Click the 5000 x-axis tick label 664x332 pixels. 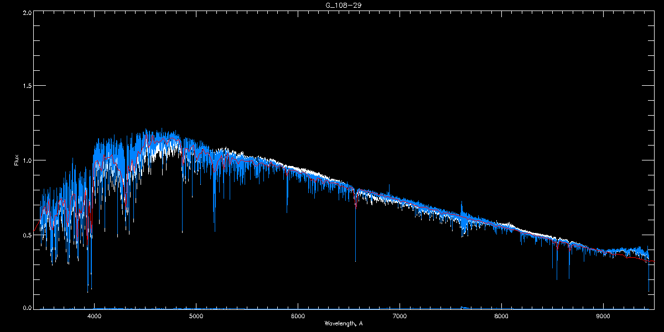196,317
